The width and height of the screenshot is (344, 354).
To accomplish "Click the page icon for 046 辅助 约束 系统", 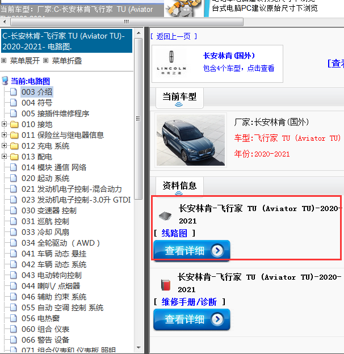I will tap(14, 297).
